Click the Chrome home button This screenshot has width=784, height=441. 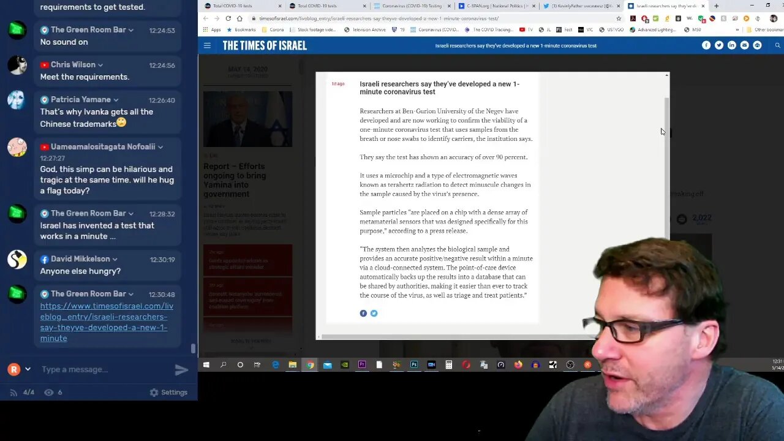pyautogui.click(x=239, y=18)
